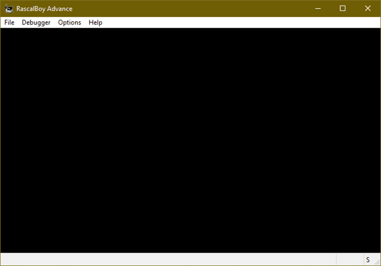Click the RascalBoy Advance title bar icon
This screenshot has width=381, height=266.
click(x=9, y=9)
